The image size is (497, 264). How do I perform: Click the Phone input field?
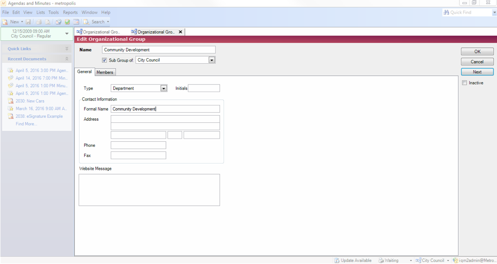pos(138,145)
